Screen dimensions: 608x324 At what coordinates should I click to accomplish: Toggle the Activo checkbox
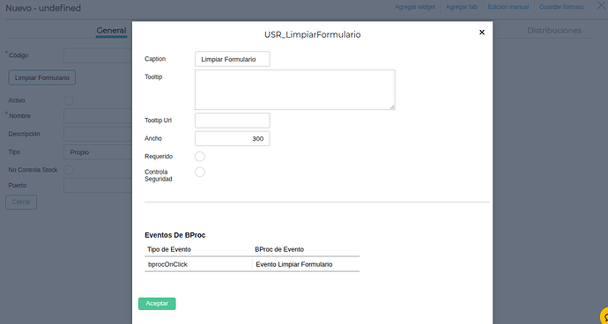click(x=69, y=100)
